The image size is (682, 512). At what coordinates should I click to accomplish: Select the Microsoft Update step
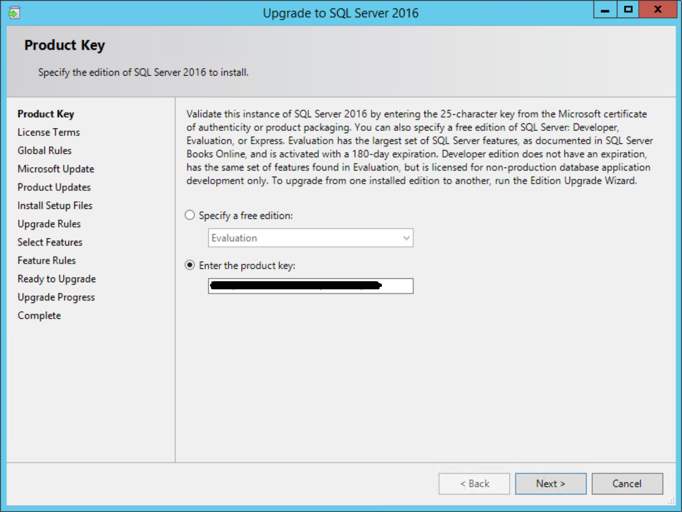click(x=56, y=169)
